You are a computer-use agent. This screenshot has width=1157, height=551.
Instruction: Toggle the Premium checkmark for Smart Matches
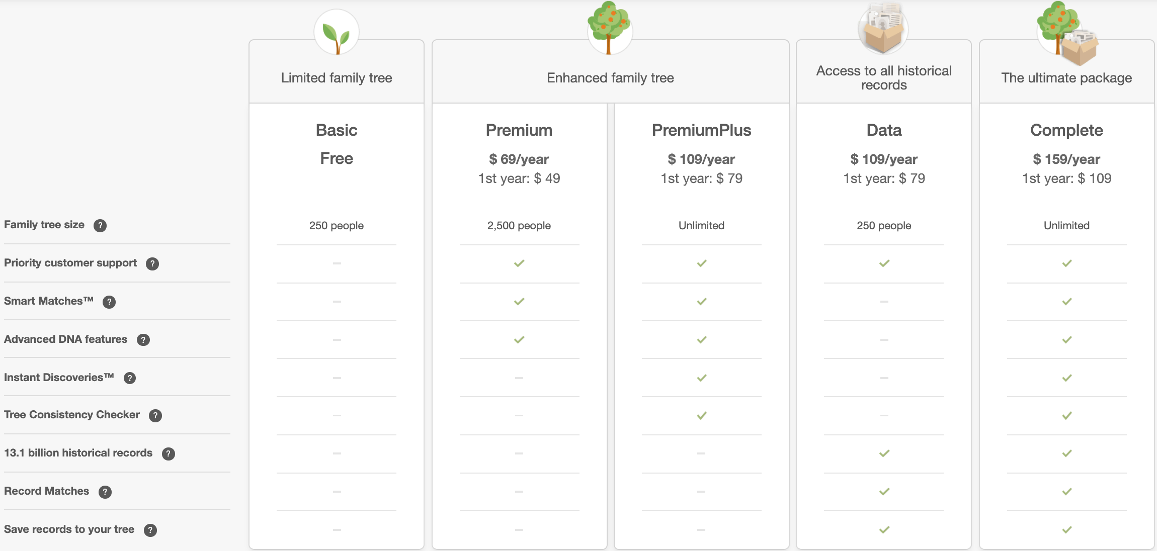[519, 302]
